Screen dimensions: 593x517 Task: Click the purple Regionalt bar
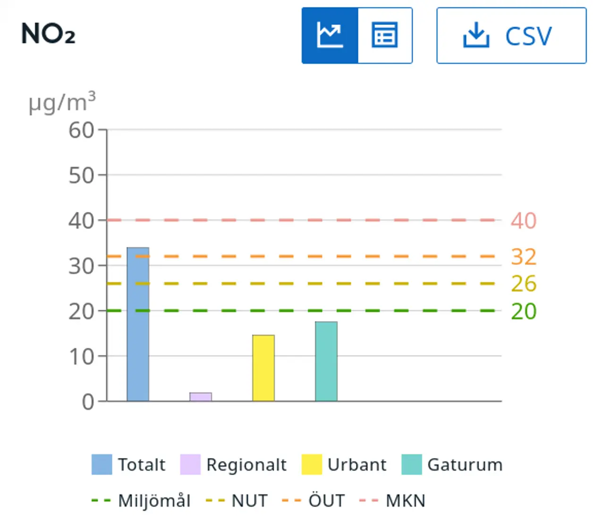pyautogui.click(x=201, y=397)
